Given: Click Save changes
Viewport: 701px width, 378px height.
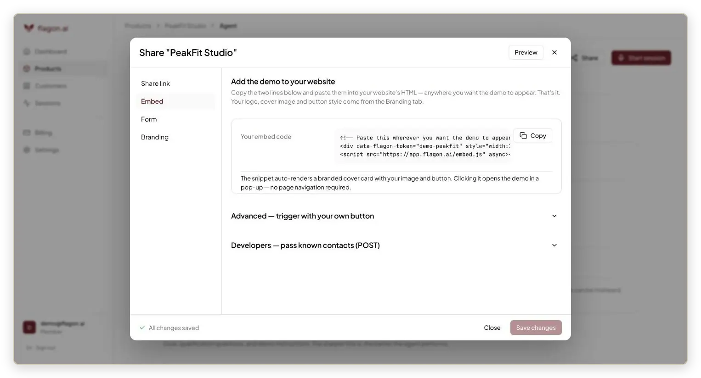Looking at the screenshot, I should pos(536,328).
